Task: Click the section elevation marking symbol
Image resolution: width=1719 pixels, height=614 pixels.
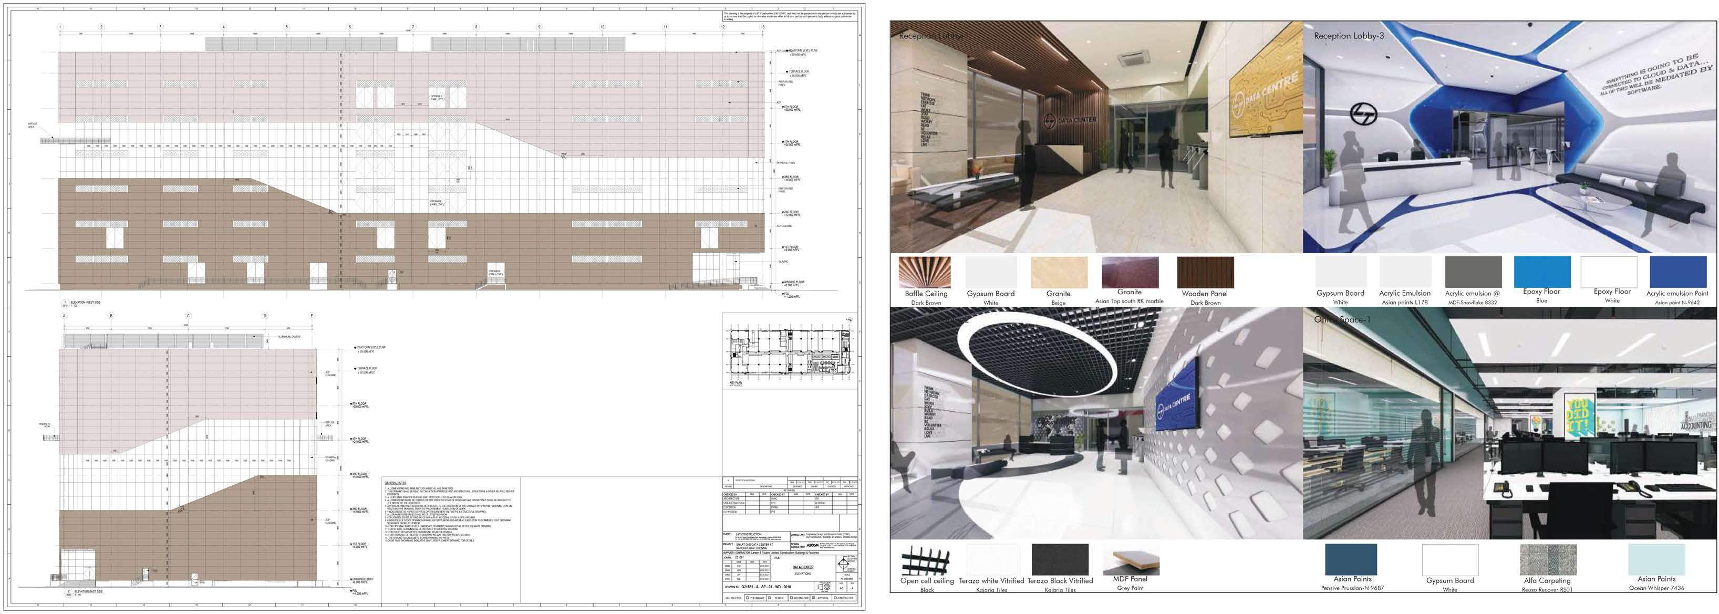Action: click(844, 564)
